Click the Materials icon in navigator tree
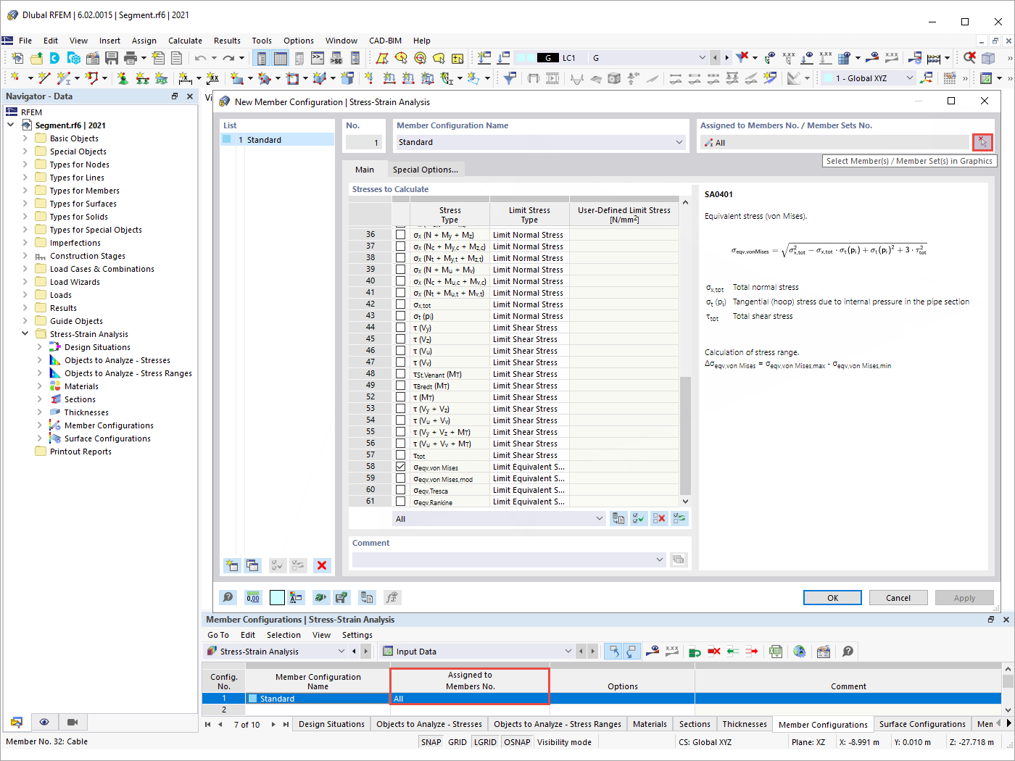Viewport: 1015px width, 761px height. tap(55, 386)
